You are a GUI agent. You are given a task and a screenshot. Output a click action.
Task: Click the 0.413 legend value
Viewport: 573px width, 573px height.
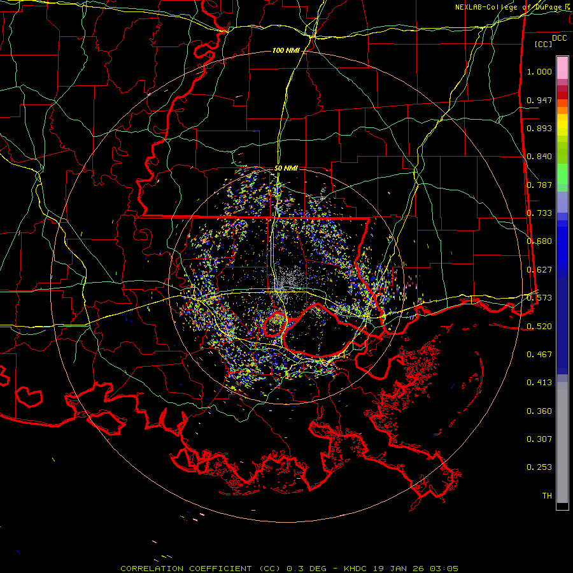(539, 383)
